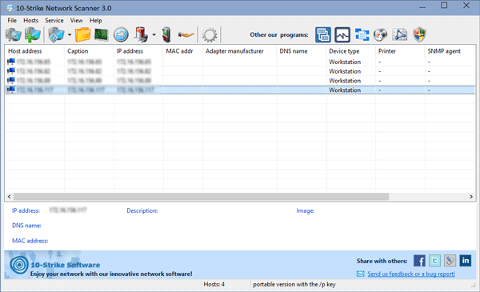Launch the colored shield program icon
Viewport: 480px width, 292px height.
point(419,34)
